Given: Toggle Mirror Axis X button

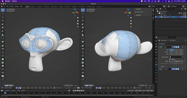Looking at the screenshot, I should (172, 50).
